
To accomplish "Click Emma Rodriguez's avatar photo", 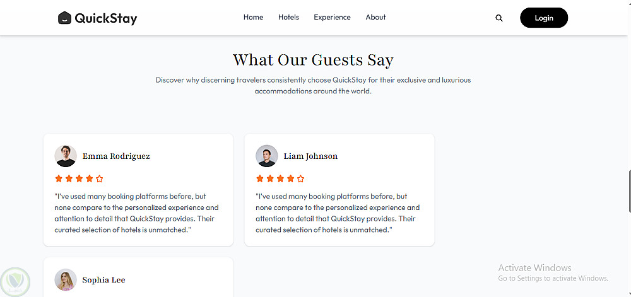I will [66, 156].
